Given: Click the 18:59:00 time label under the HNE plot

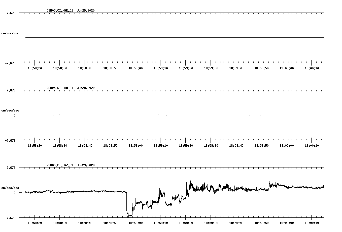Looking at the screenshot, I should click(x=135, y=68).
